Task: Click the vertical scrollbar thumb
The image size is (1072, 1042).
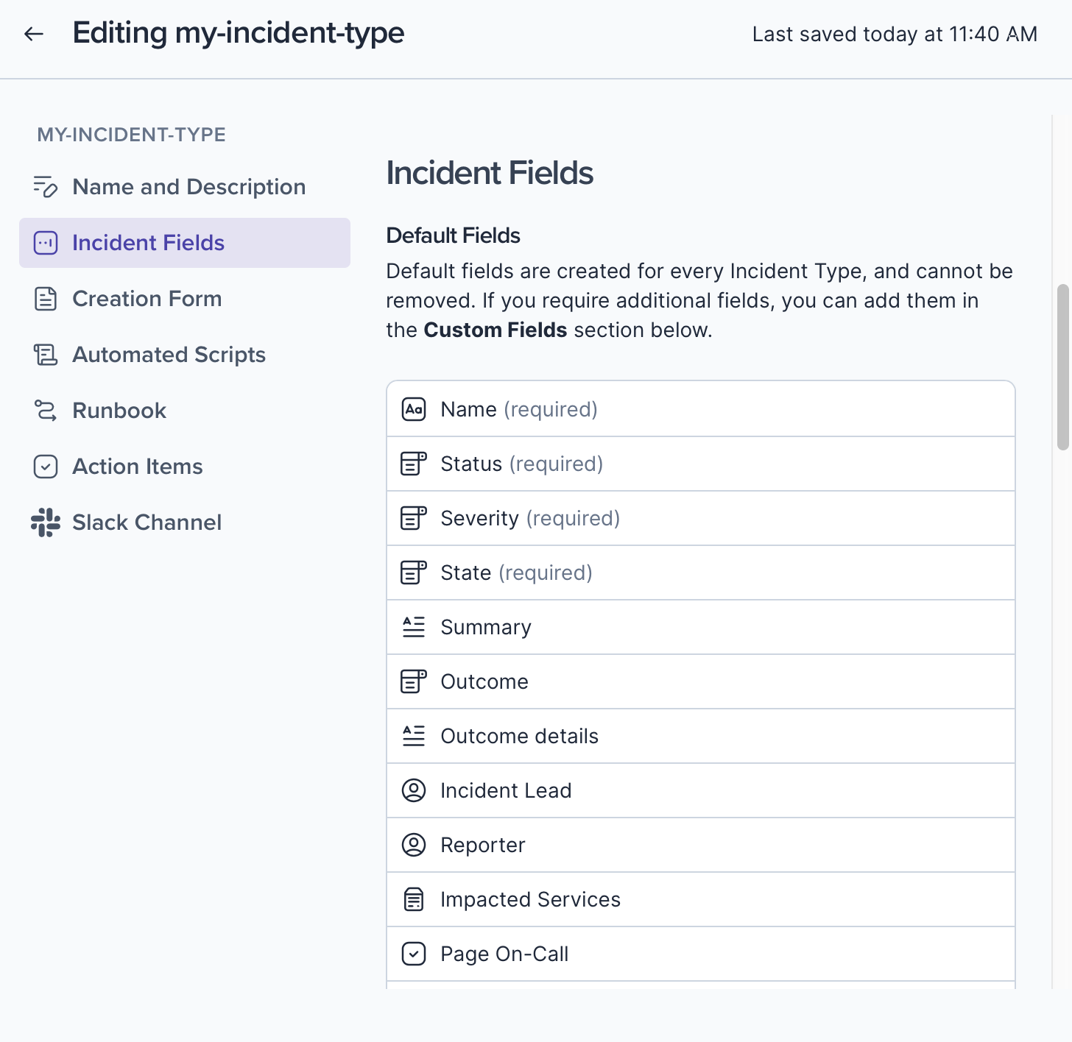Action: 1062,366
